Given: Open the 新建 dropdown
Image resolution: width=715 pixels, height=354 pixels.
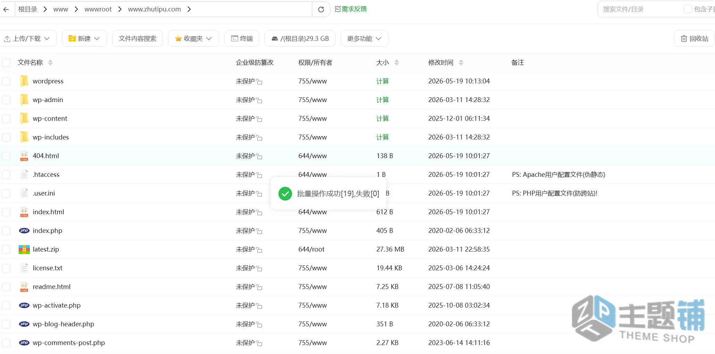Looking at the screenshot, I should coord(84,38).
